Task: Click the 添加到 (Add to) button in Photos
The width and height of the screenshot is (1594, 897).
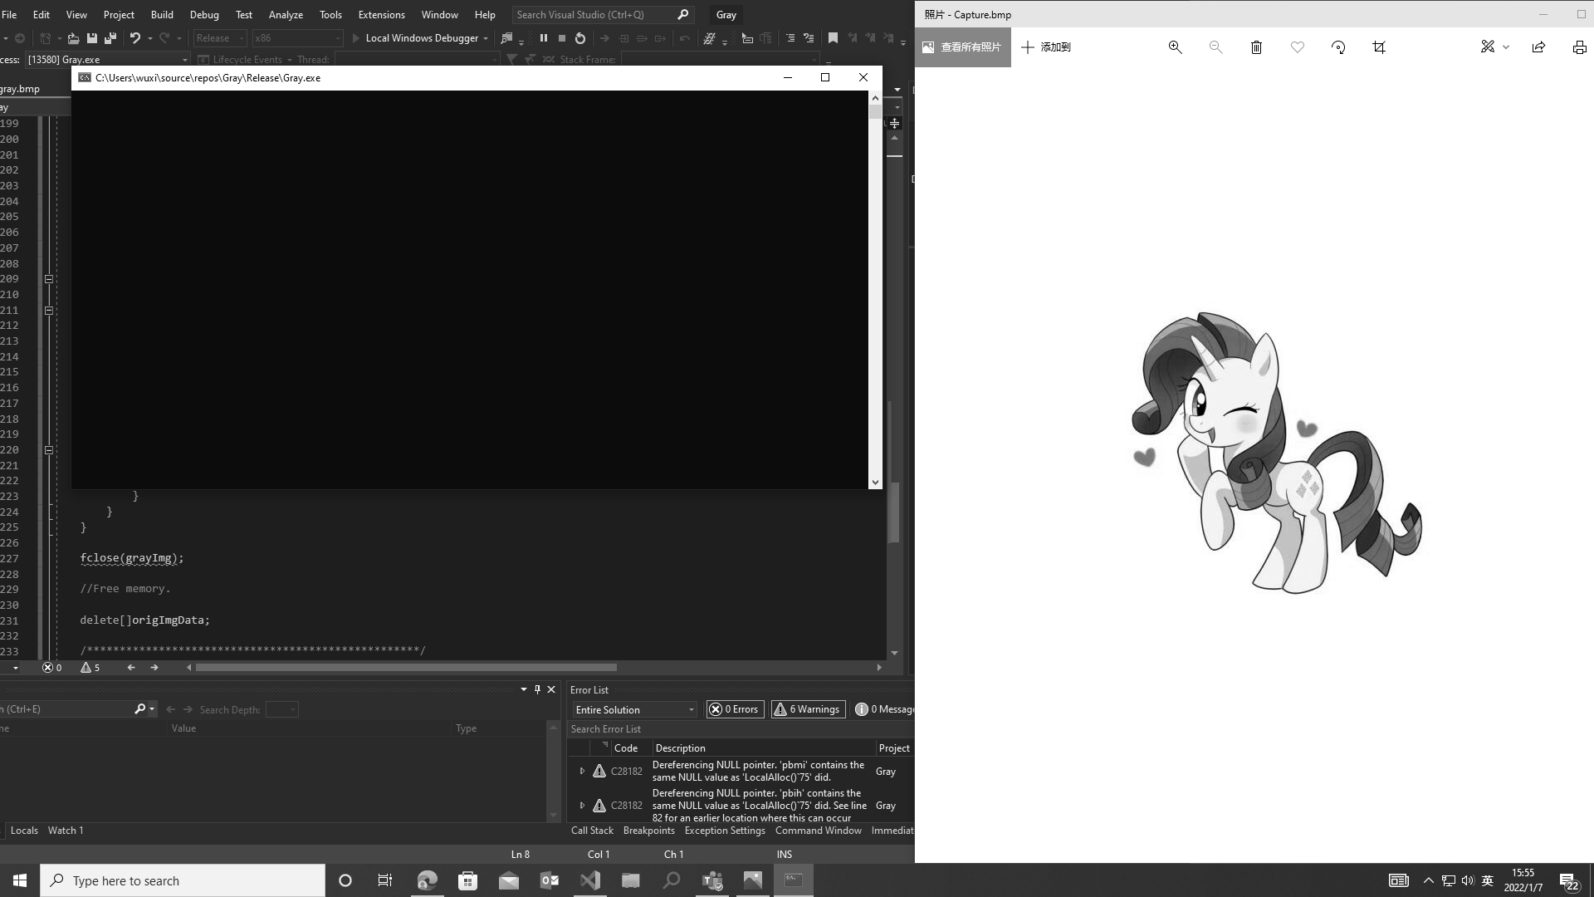Action: [1046, 47]
